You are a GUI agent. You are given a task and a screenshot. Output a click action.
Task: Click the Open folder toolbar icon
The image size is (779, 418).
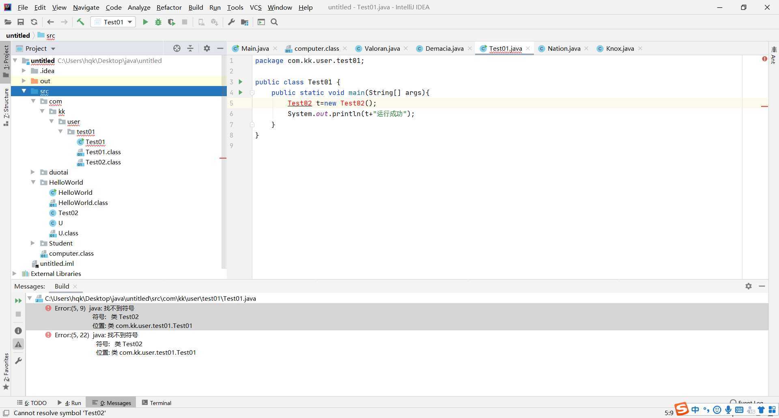[8, 22]
